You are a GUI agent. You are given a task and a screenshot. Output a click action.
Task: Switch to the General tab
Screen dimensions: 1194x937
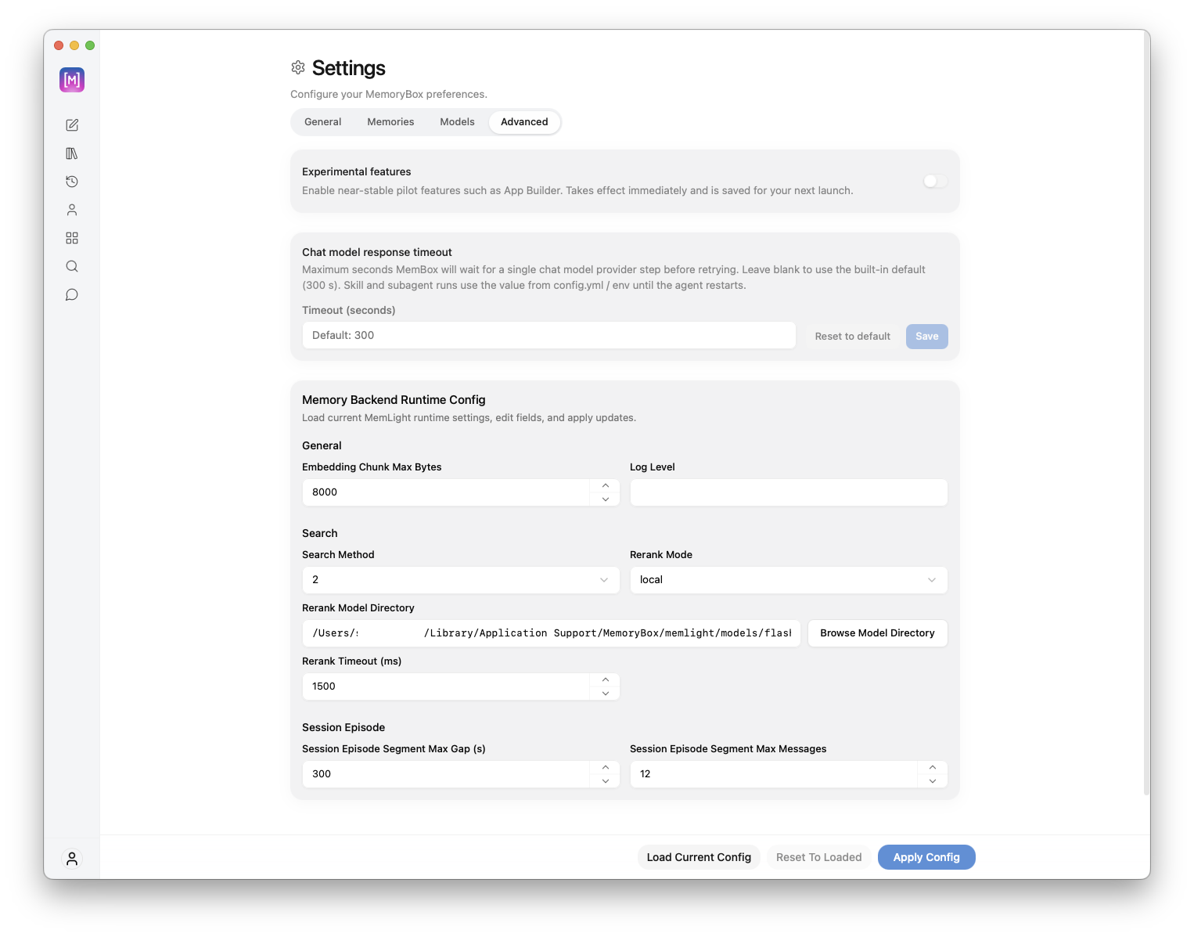323,122
